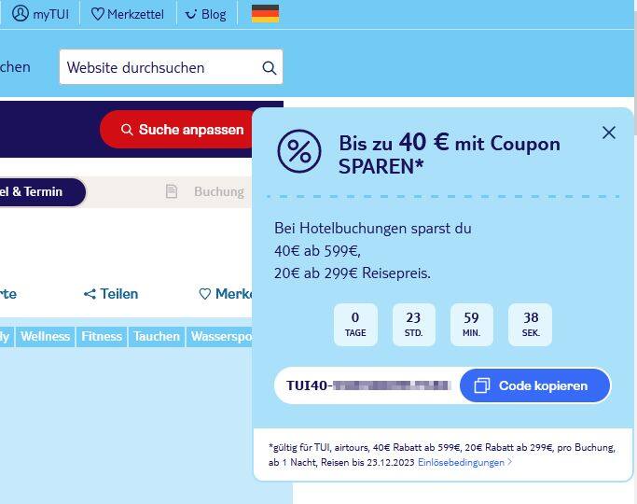Open the myTUI account icon
The image size is (637, 504).
point(21,13)
